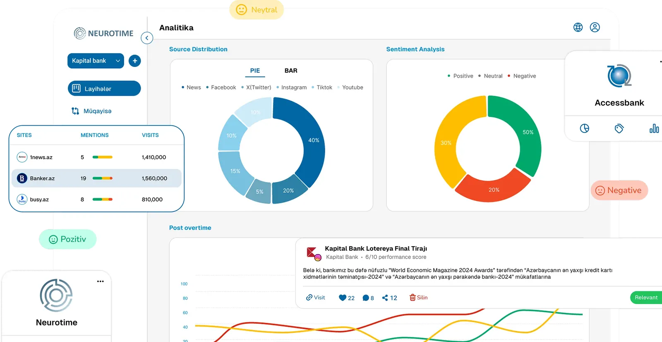Open Accessbank pie chart icon
The height and width of the screenshot is (342, 662).
click(x=585, y=128)
